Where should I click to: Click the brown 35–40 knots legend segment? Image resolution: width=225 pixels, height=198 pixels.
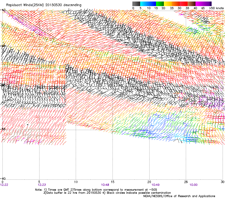(192, 4)
